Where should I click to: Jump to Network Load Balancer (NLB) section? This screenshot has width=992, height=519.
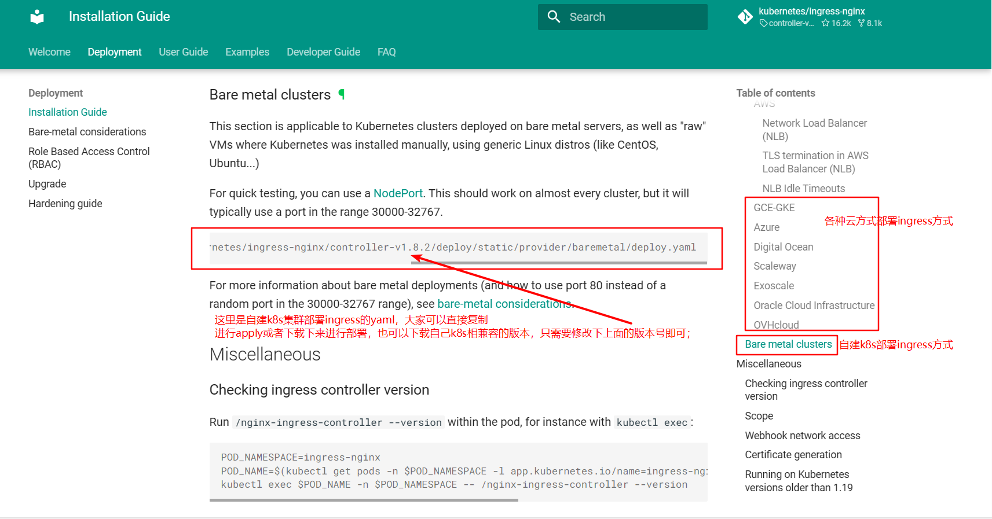[815, 130]
